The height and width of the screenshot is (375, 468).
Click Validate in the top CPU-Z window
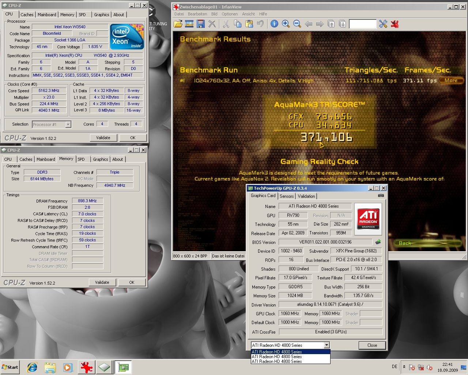point(103,138)
